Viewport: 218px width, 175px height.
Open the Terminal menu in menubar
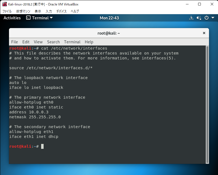pyautogui.click(x=72, y=42)
